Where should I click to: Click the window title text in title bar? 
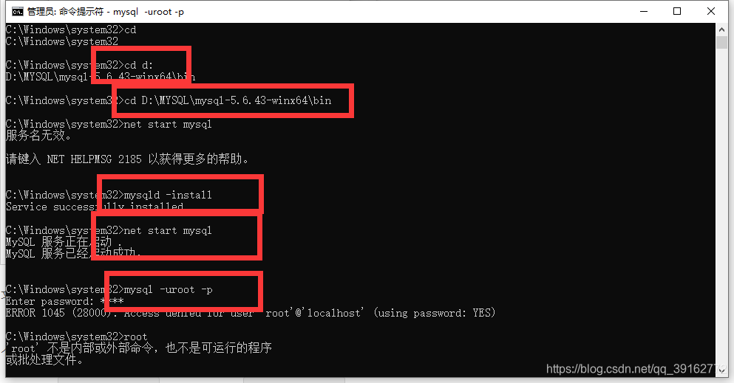coord(105,12)
